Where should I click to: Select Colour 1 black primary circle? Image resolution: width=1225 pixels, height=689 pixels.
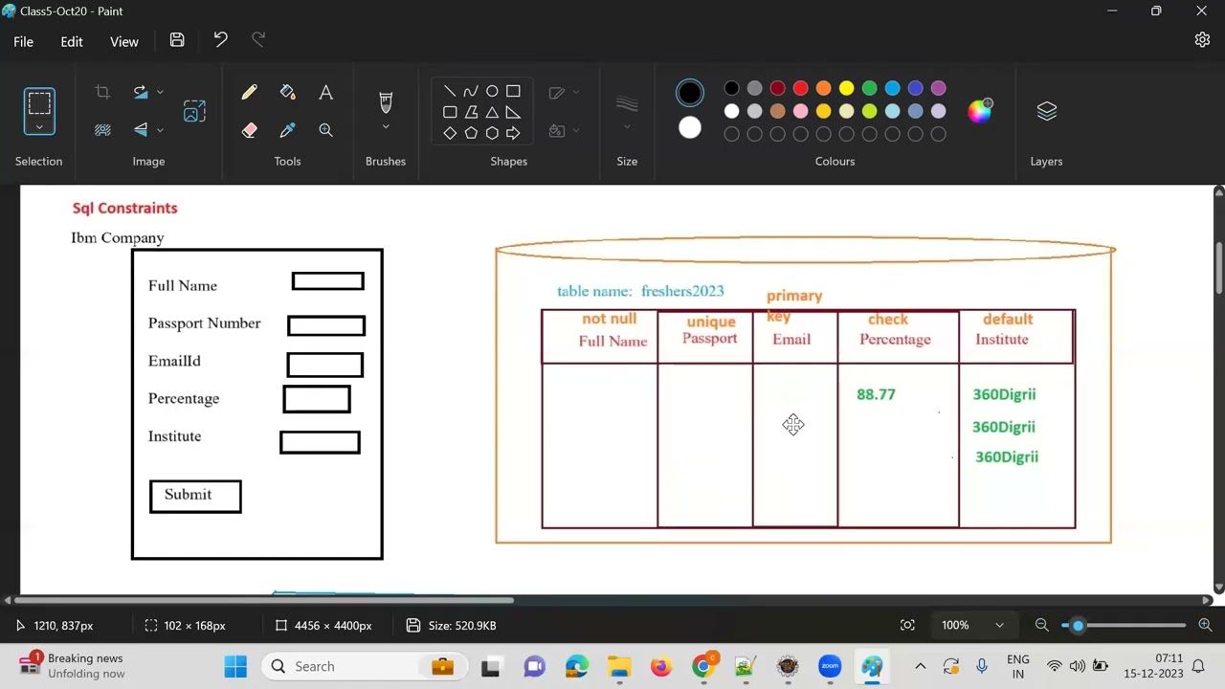pos(689,93)
